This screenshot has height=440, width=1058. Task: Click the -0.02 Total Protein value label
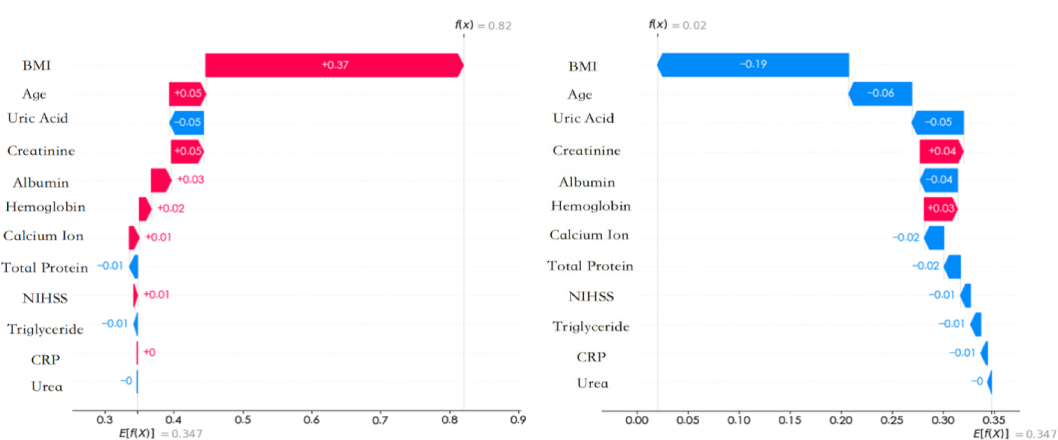pos(925,266)
